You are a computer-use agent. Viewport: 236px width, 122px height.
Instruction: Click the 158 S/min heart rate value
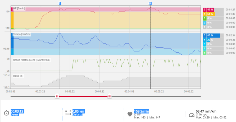click(142, 111)
